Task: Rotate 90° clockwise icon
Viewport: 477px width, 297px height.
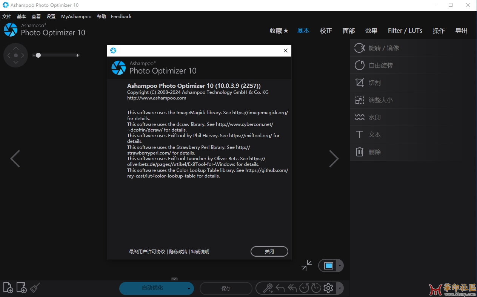Action: pos(316,288)
